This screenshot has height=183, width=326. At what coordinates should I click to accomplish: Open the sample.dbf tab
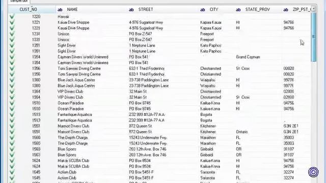coord(19,1)
